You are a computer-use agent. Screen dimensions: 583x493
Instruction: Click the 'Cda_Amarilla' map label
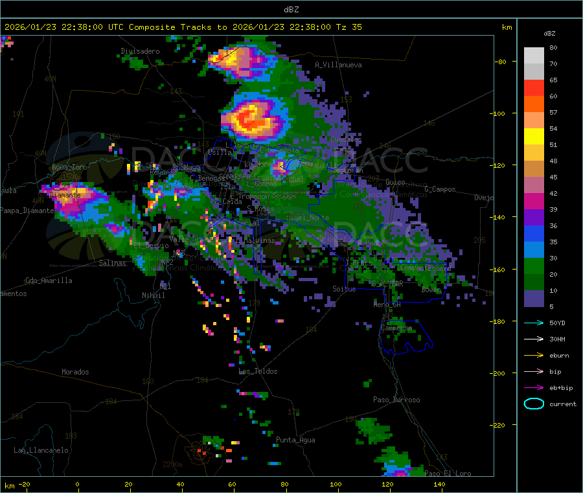[x=49, y=281]
